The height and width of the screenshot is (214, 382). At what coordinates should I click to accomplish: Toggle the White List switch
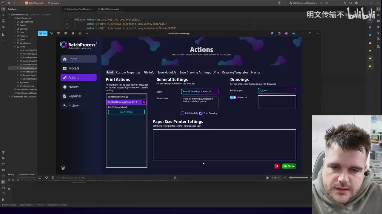coord(233,97)
